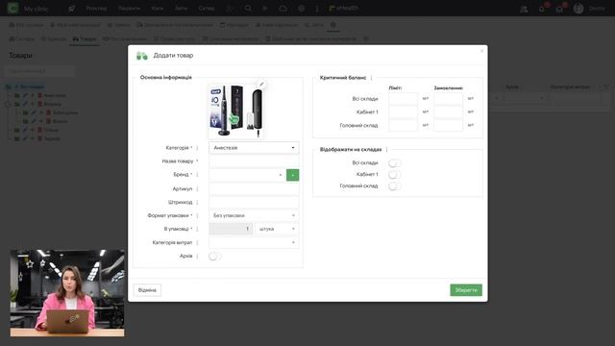
Task: Click the Товари search field in background
Action: (40, 71)
